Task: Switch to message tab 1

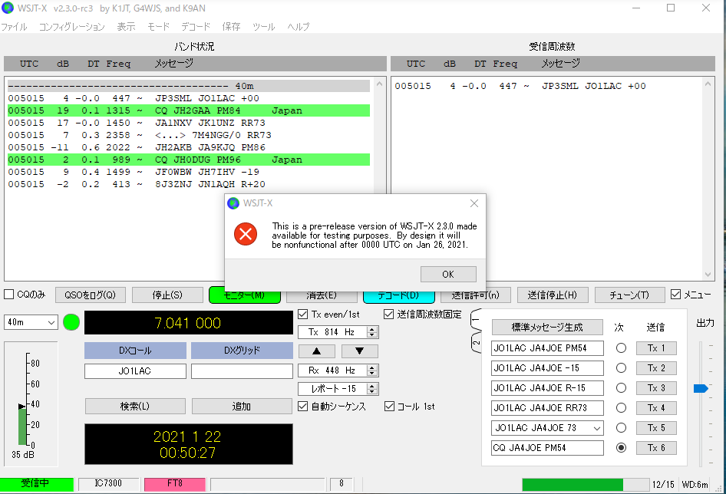Action: click(476, 319)
